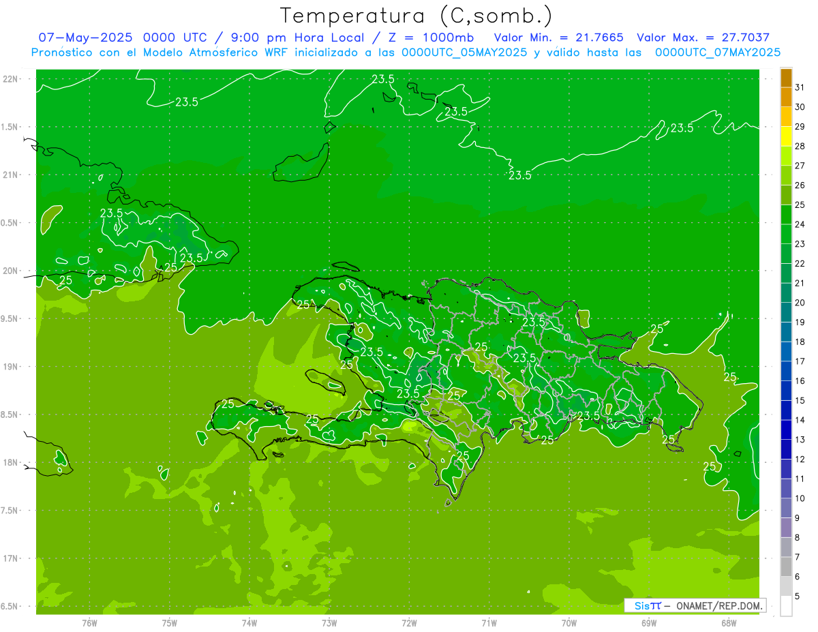Click latitude axis label '22N'
Image resolution: width=818 pixels, height=632 pixels.
click(11, 79)
